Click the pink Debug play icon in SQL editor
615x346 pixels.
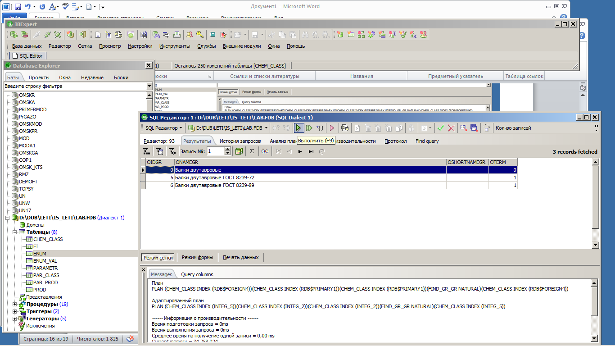pos(332,128)
